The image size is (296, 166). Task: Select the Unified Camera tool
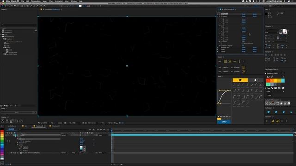15,6
